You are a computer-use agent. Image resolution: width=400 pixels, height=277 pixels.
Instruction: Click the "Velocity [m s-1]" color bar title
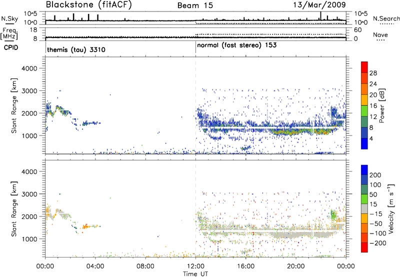pos(391,208)
